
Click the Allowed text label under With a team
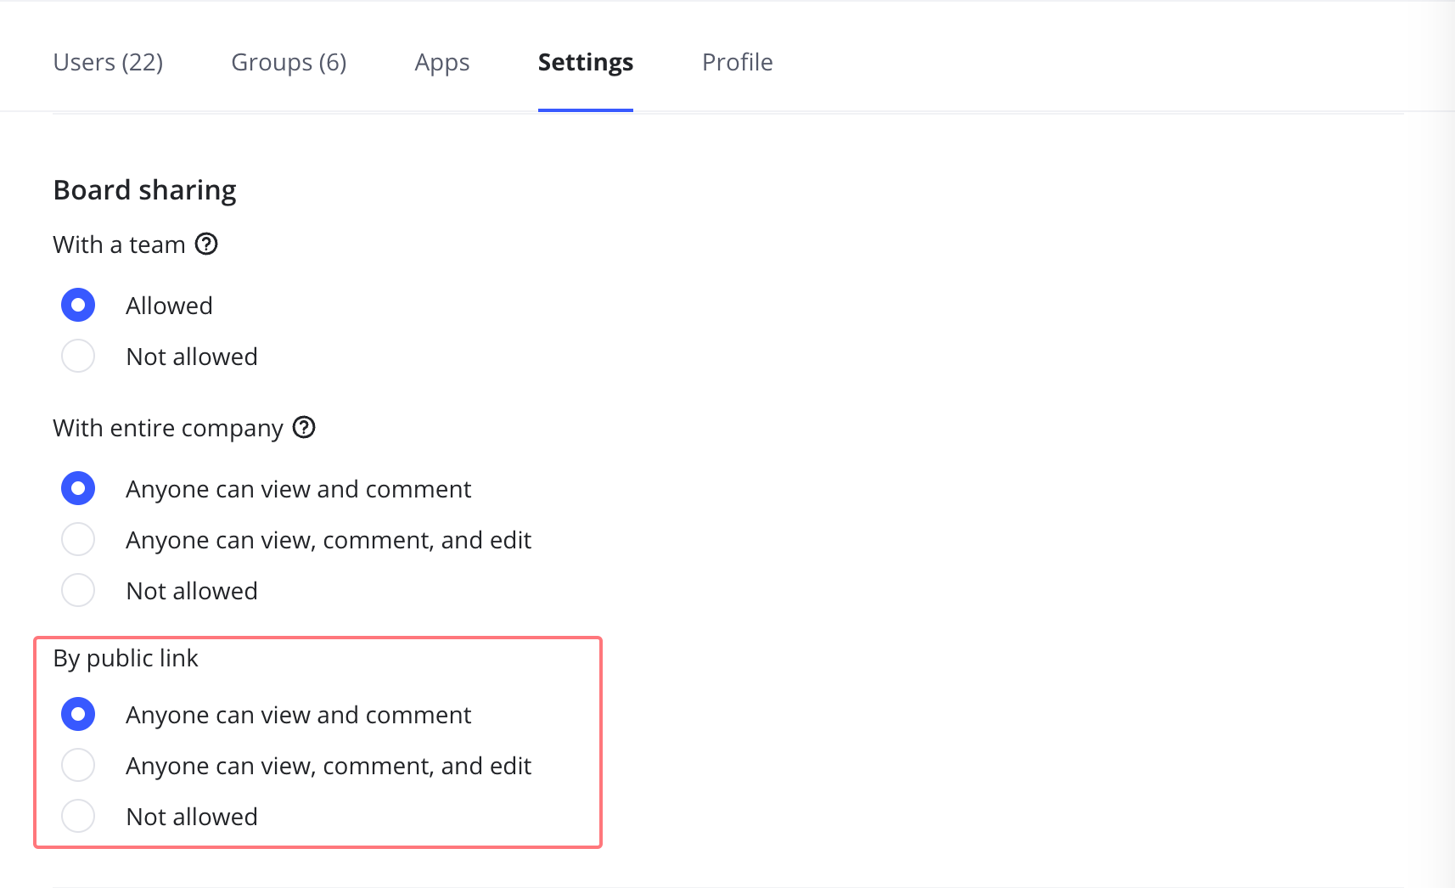[169, 306]
